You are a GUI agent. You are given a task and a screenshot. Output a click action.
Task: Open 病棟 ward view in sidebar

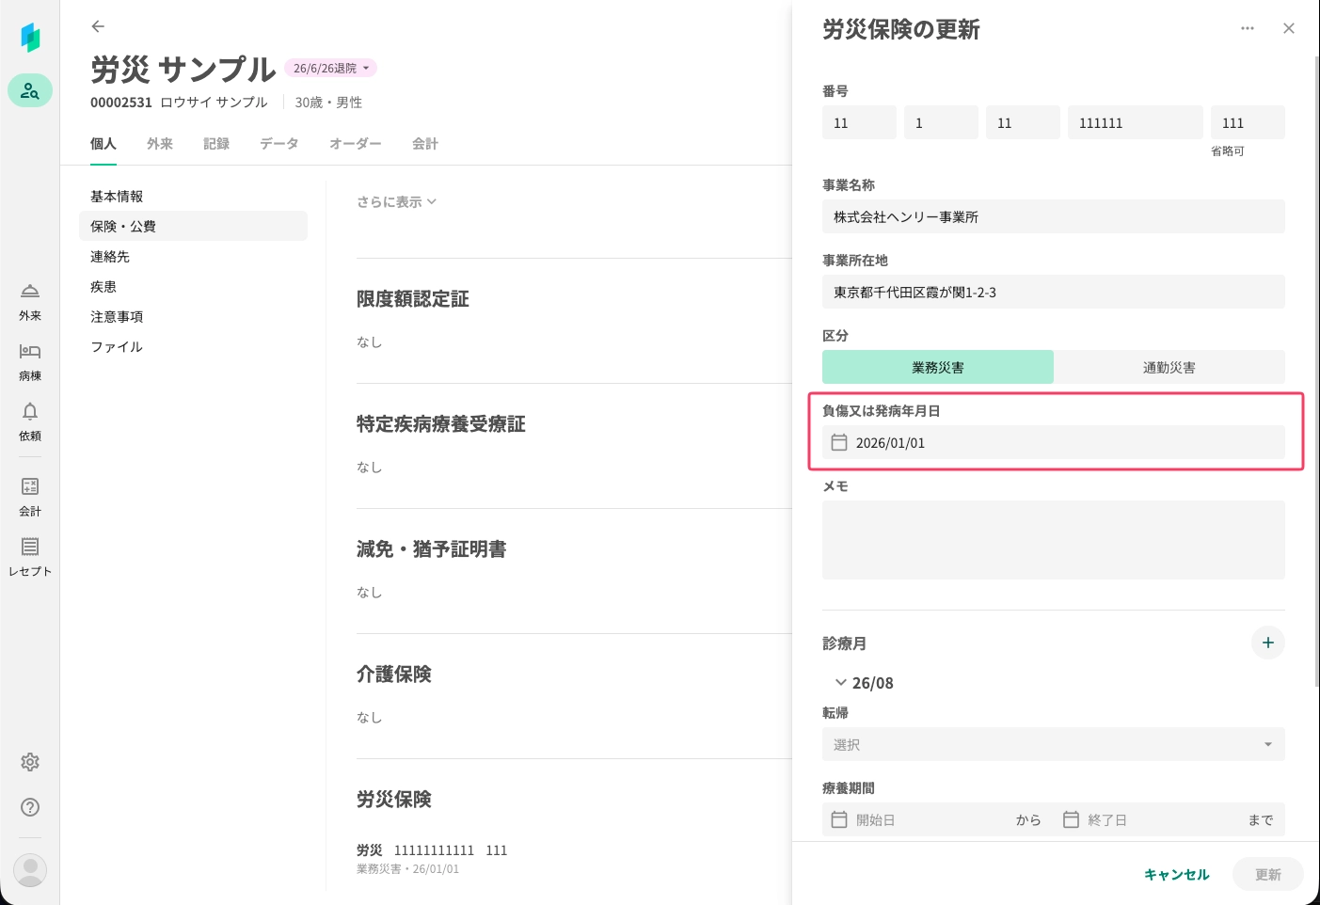click(x=30, y=362)
